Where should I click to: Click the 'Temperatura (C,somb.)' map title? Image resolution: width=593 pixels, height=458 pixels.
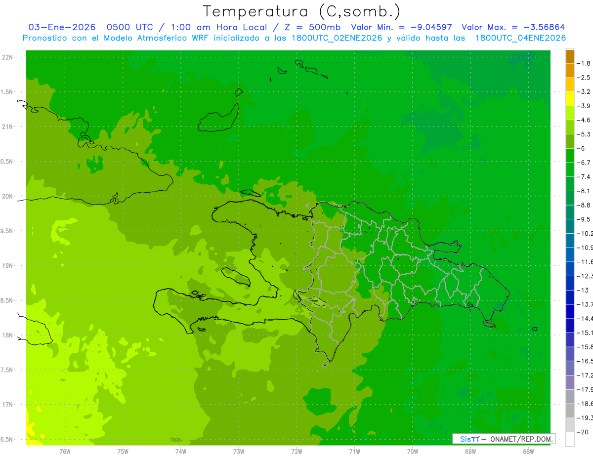coord(302,11)
